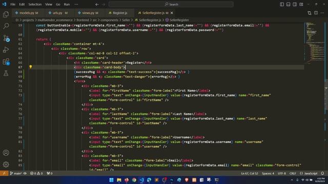The height and width of the screenshot is (184, 328).
Task: Open the Selection menu
Action: pos(35,5)
